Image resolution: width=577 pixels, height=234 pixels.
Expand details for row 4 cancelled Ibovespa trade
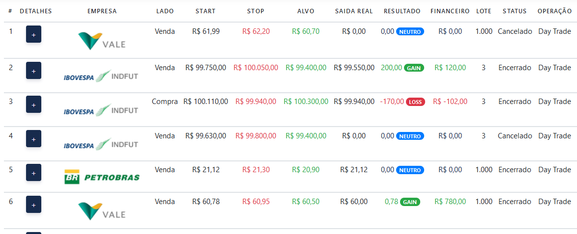[33, 139]
